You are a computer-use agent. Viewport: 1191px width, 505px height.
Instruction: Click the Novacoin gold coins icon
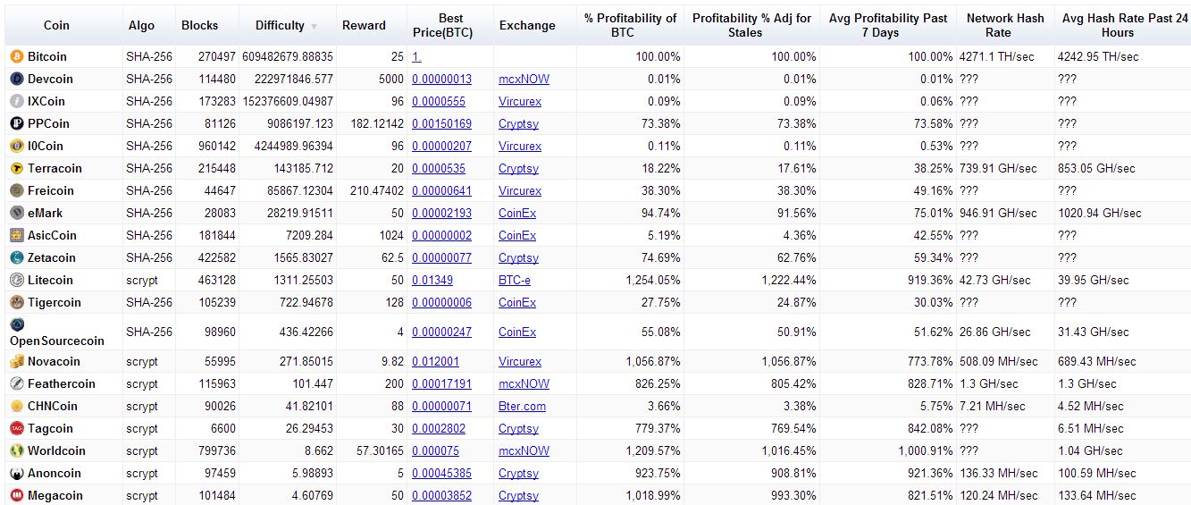pyautogui.click(x=16, y=361)
